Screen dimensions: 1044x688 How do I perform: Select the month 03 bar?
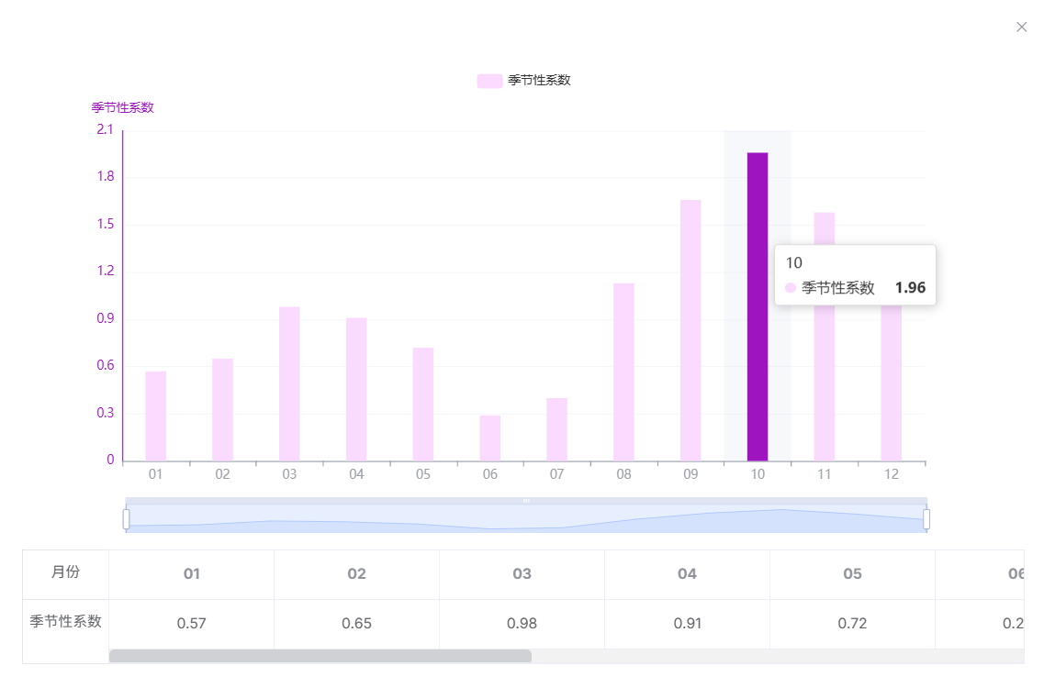(x=289, y=383)
